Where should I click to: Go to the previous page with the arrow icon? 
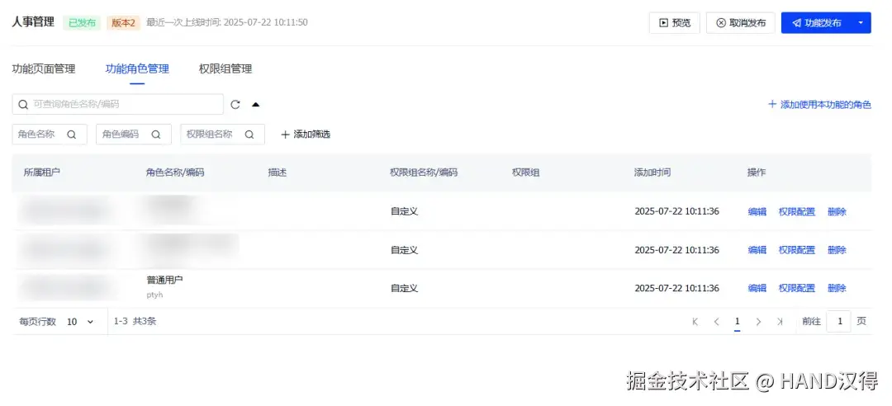tap(716, 322)
